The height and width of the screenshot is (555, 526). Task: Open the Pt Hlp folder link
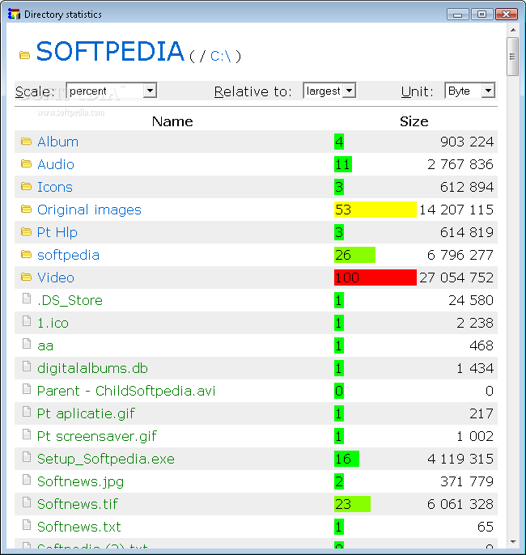click(57, 232)
